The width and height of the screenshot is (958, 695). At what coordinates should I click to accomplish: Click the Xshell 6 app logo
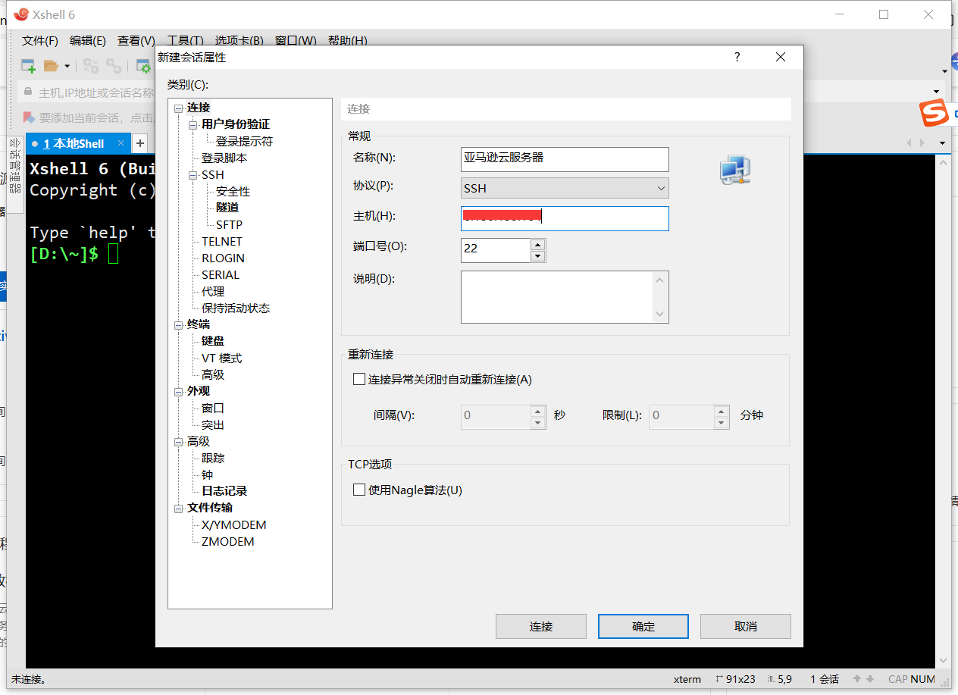tap(20, 14)
